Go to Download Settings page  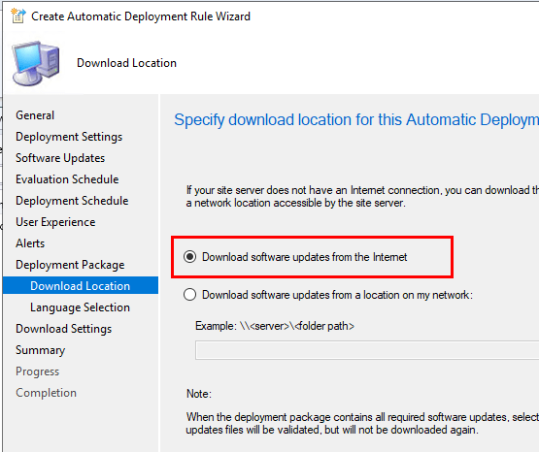point(63,329)
